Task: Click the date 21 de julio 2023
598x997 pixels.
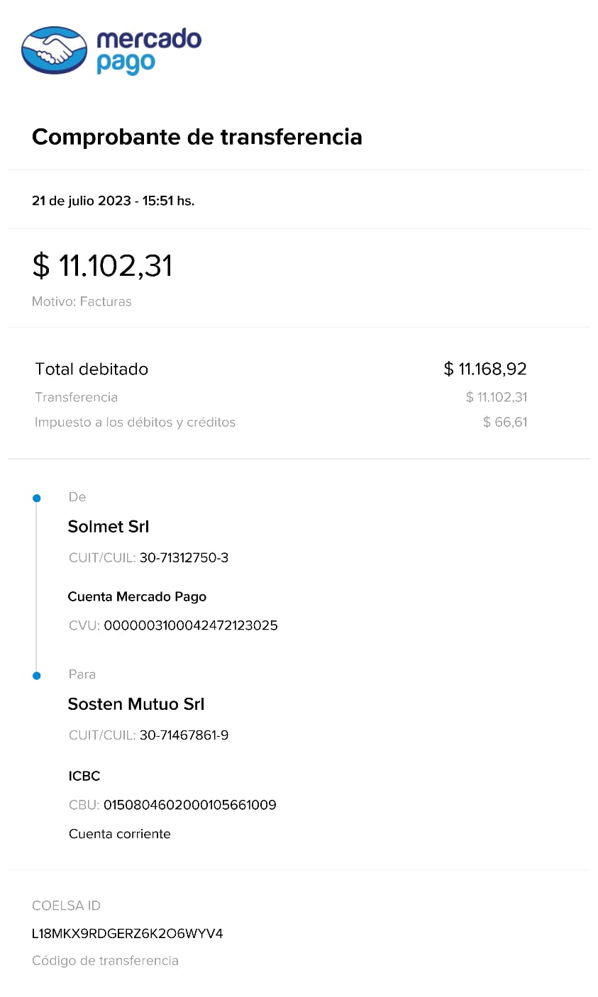Action: coord(82,201)
